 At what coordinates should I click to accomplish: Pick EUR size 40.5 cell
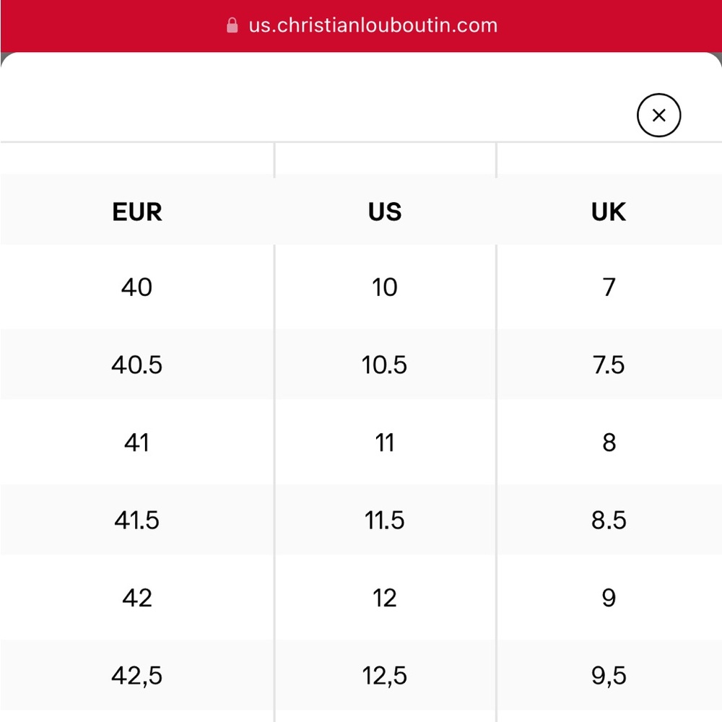point(136,365)
